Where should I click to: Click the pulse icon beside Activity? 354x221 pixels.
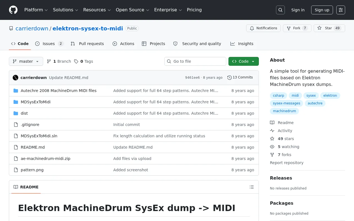[x=272, y=131]
